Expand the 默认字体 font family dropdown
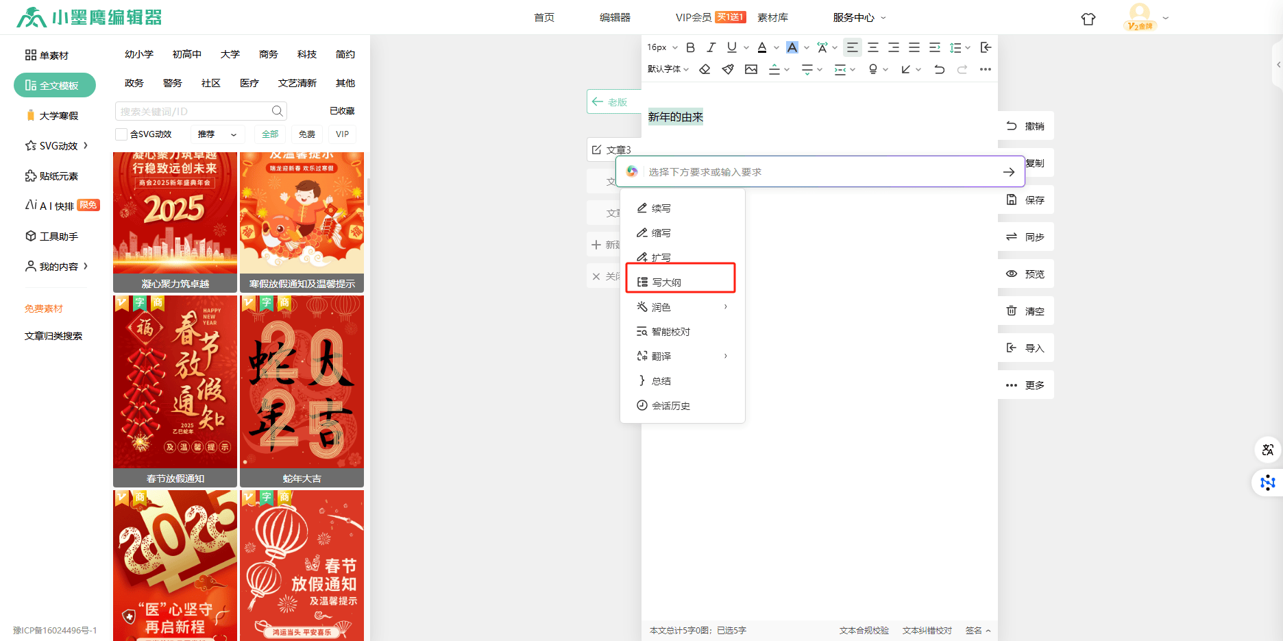 [668, 69]
